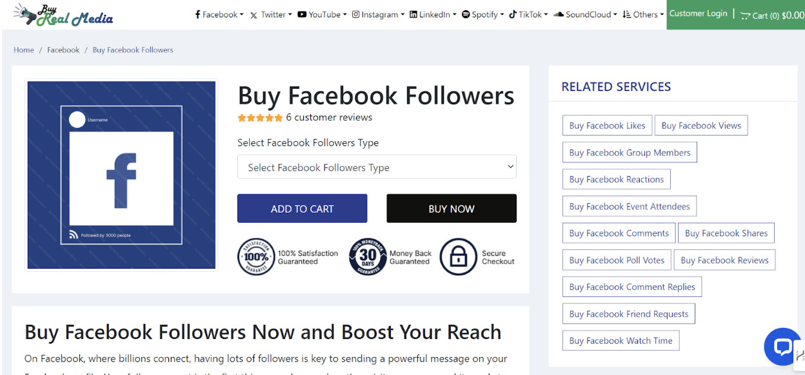Open the live chat bubble icon
This screenshot has height=375, width=805.
click(x=782, y=347)
